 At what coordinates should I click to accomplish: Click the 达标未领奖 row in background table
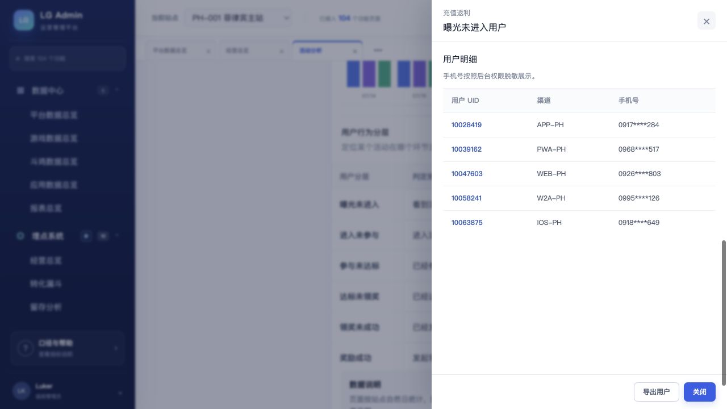point(382,297)
